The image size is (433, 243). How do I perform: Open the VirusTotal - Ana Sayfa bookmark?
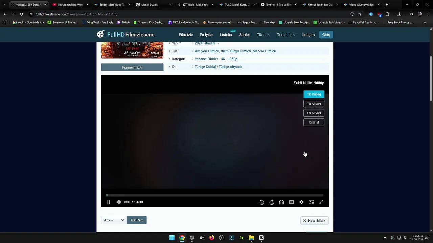[x=98, y=23]
